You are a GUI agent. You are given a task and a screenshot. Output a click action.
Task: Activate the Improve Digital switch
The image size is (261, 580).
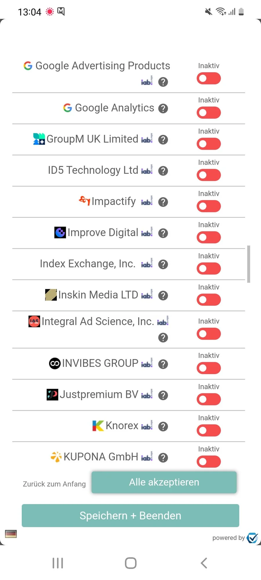pos(209,238)
